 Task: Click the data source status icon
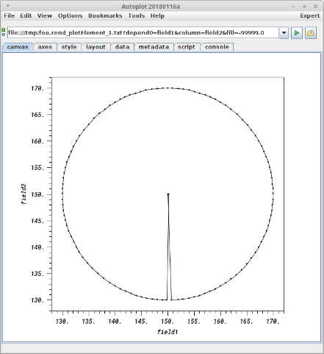tap(4, 32)
